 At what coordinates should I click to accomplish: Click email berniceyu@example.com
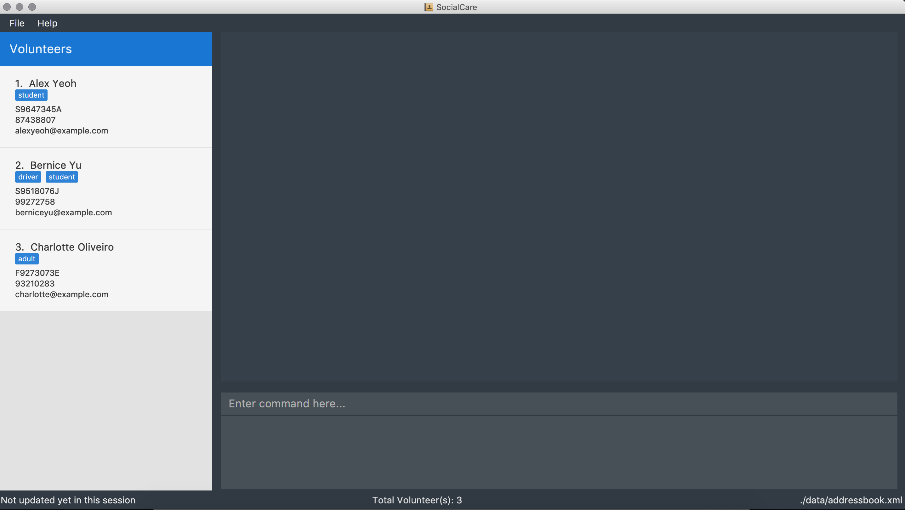click(x=64, y=212)
